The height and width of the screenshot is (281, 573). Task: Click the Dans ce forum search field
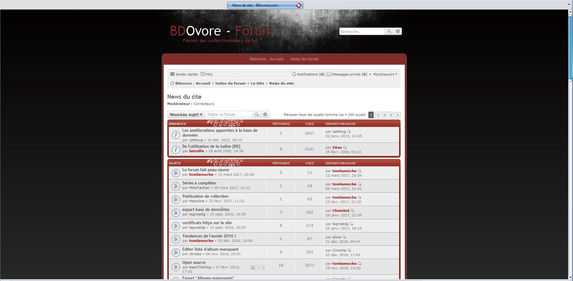pyautogui.click(x=230, y=114)
